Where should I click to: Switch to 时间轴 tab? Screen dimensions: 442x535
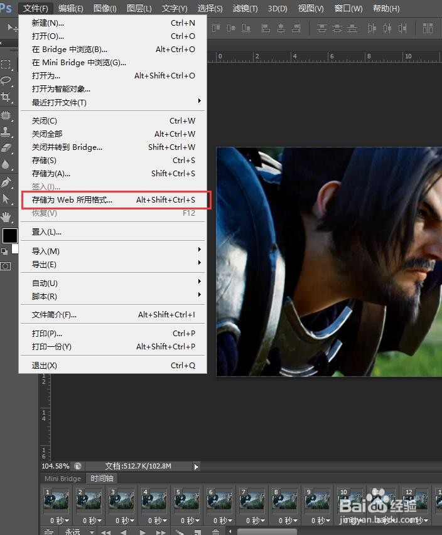click(x=102, y=479)
